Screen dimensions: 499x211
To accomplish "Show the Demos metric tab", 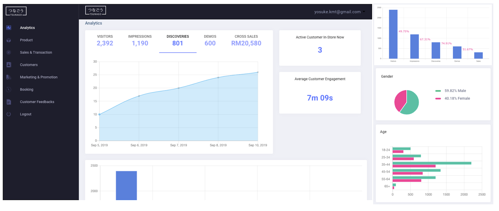I will click(x=210, y=40).
